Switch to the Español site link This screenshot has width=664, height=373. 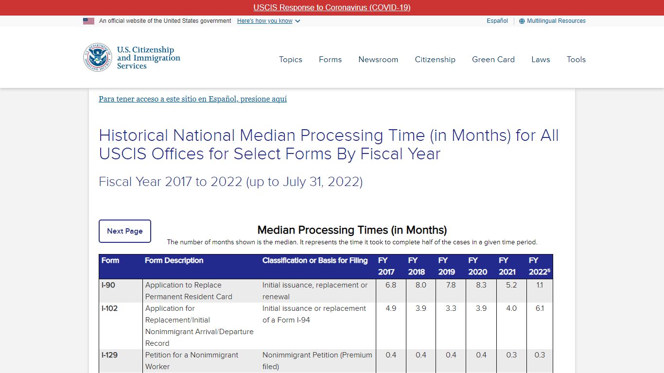[497, 21]
